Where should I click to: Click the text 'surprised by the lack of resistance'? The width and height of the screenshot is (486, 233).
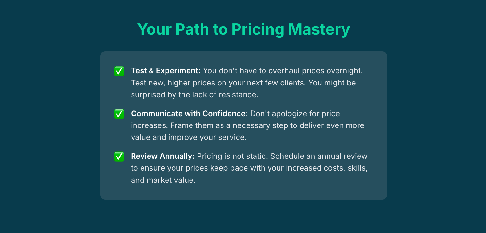(194, 95)
